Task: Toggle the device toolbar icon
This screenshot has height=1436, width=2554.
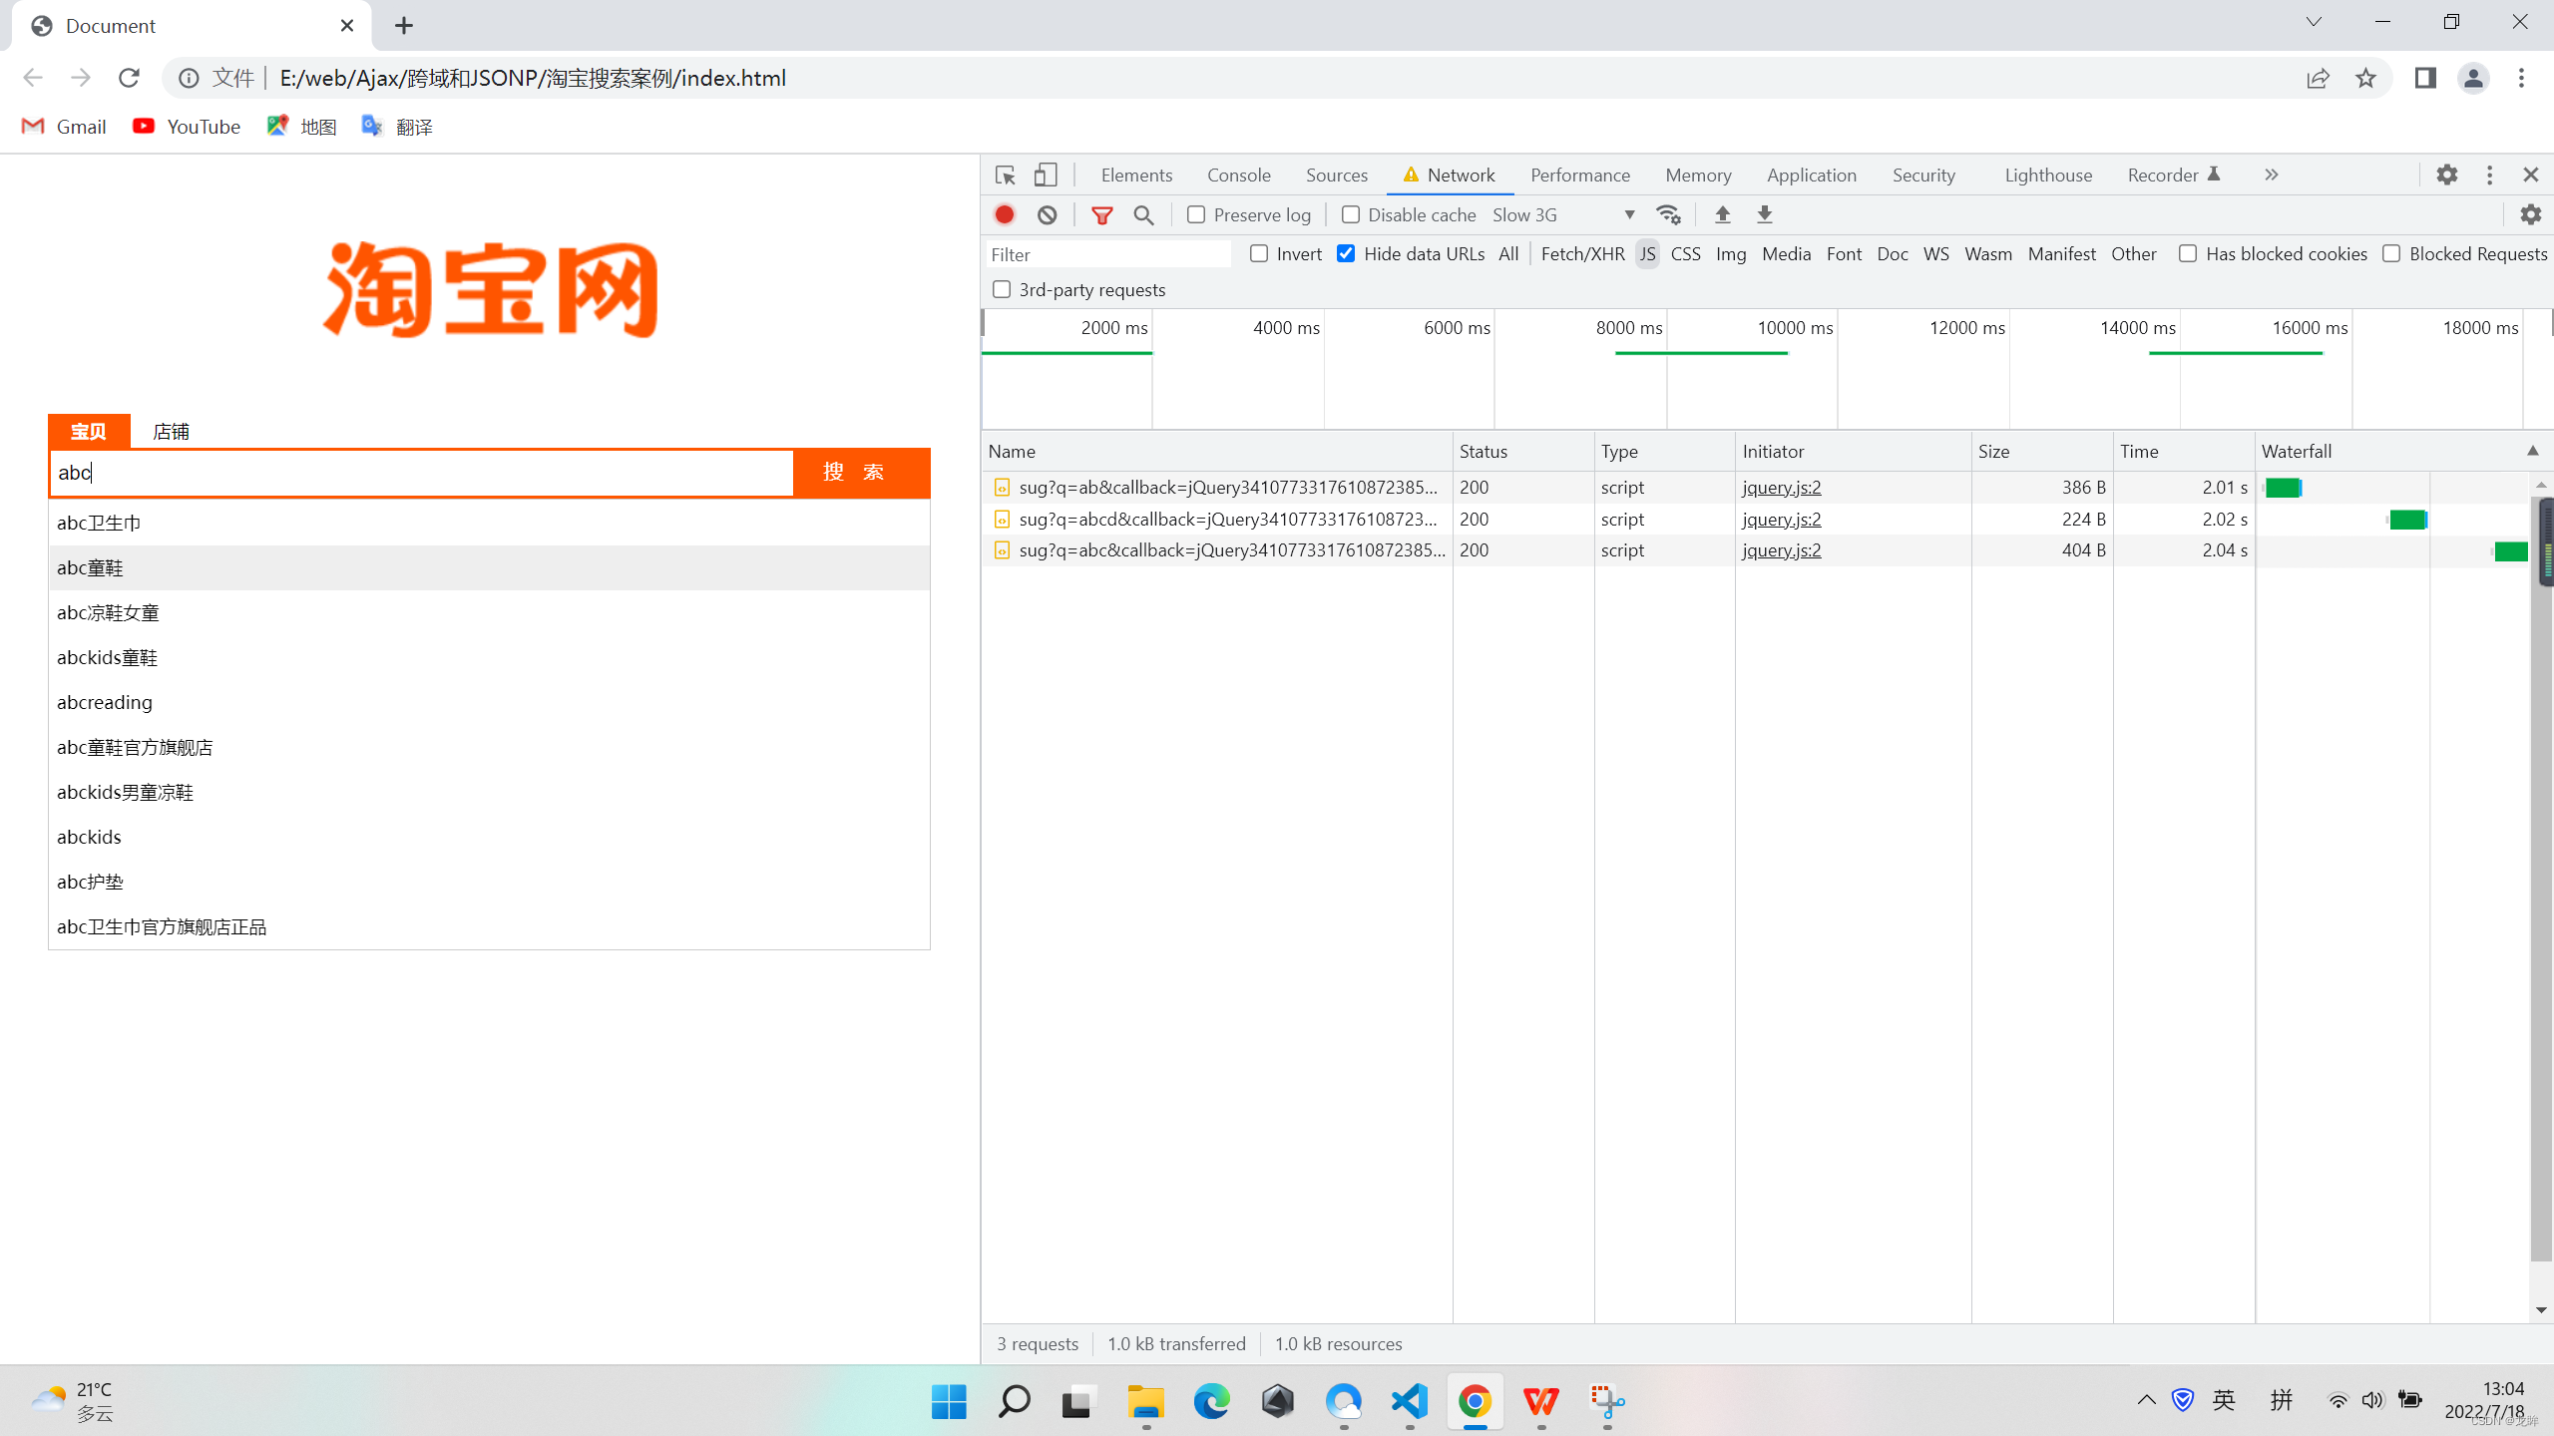Action: click(1045, 175)
